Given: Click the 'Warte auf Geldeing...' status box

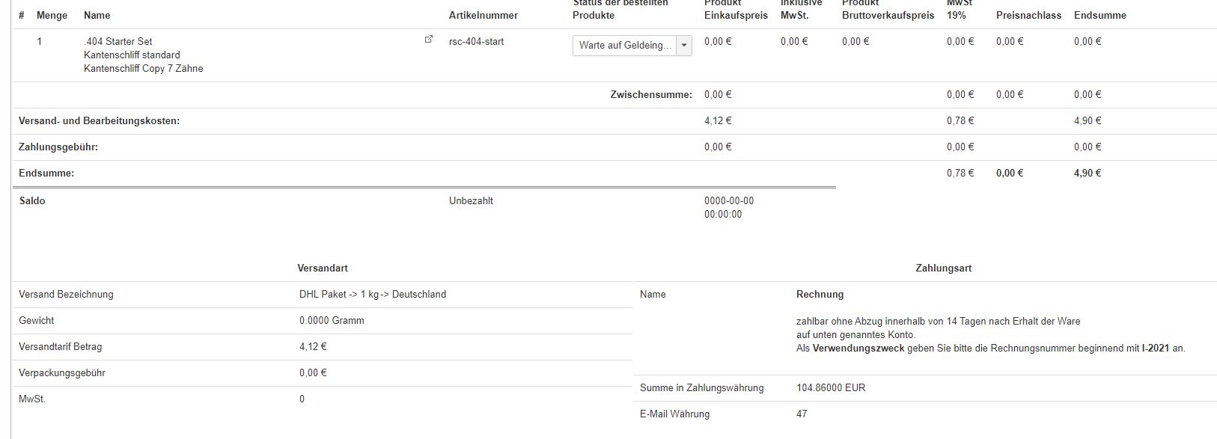Looking at the screenshot, I should pos(624,46).
